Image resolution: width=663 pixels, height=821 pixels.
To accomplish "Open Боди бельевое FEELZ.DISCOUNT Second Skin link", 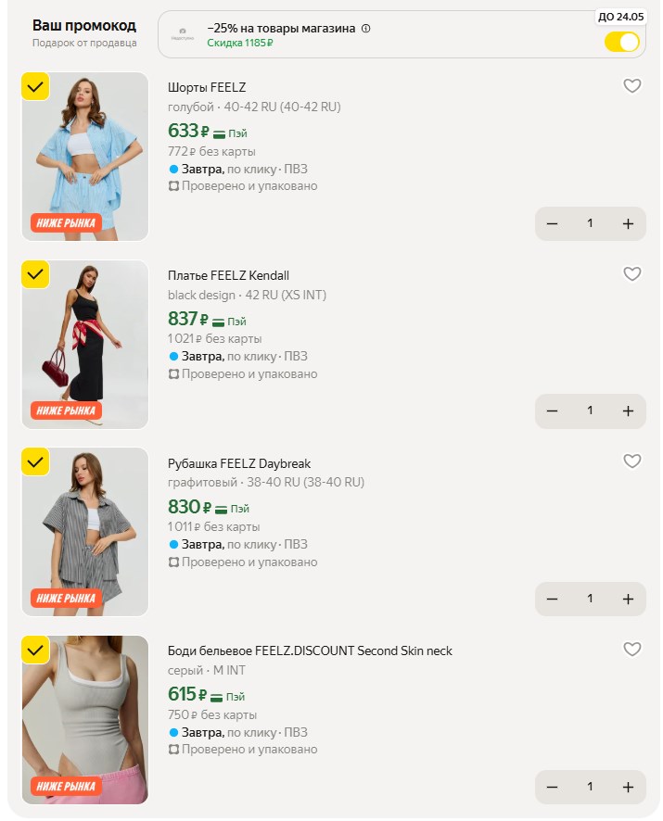I will click(310, 650).
